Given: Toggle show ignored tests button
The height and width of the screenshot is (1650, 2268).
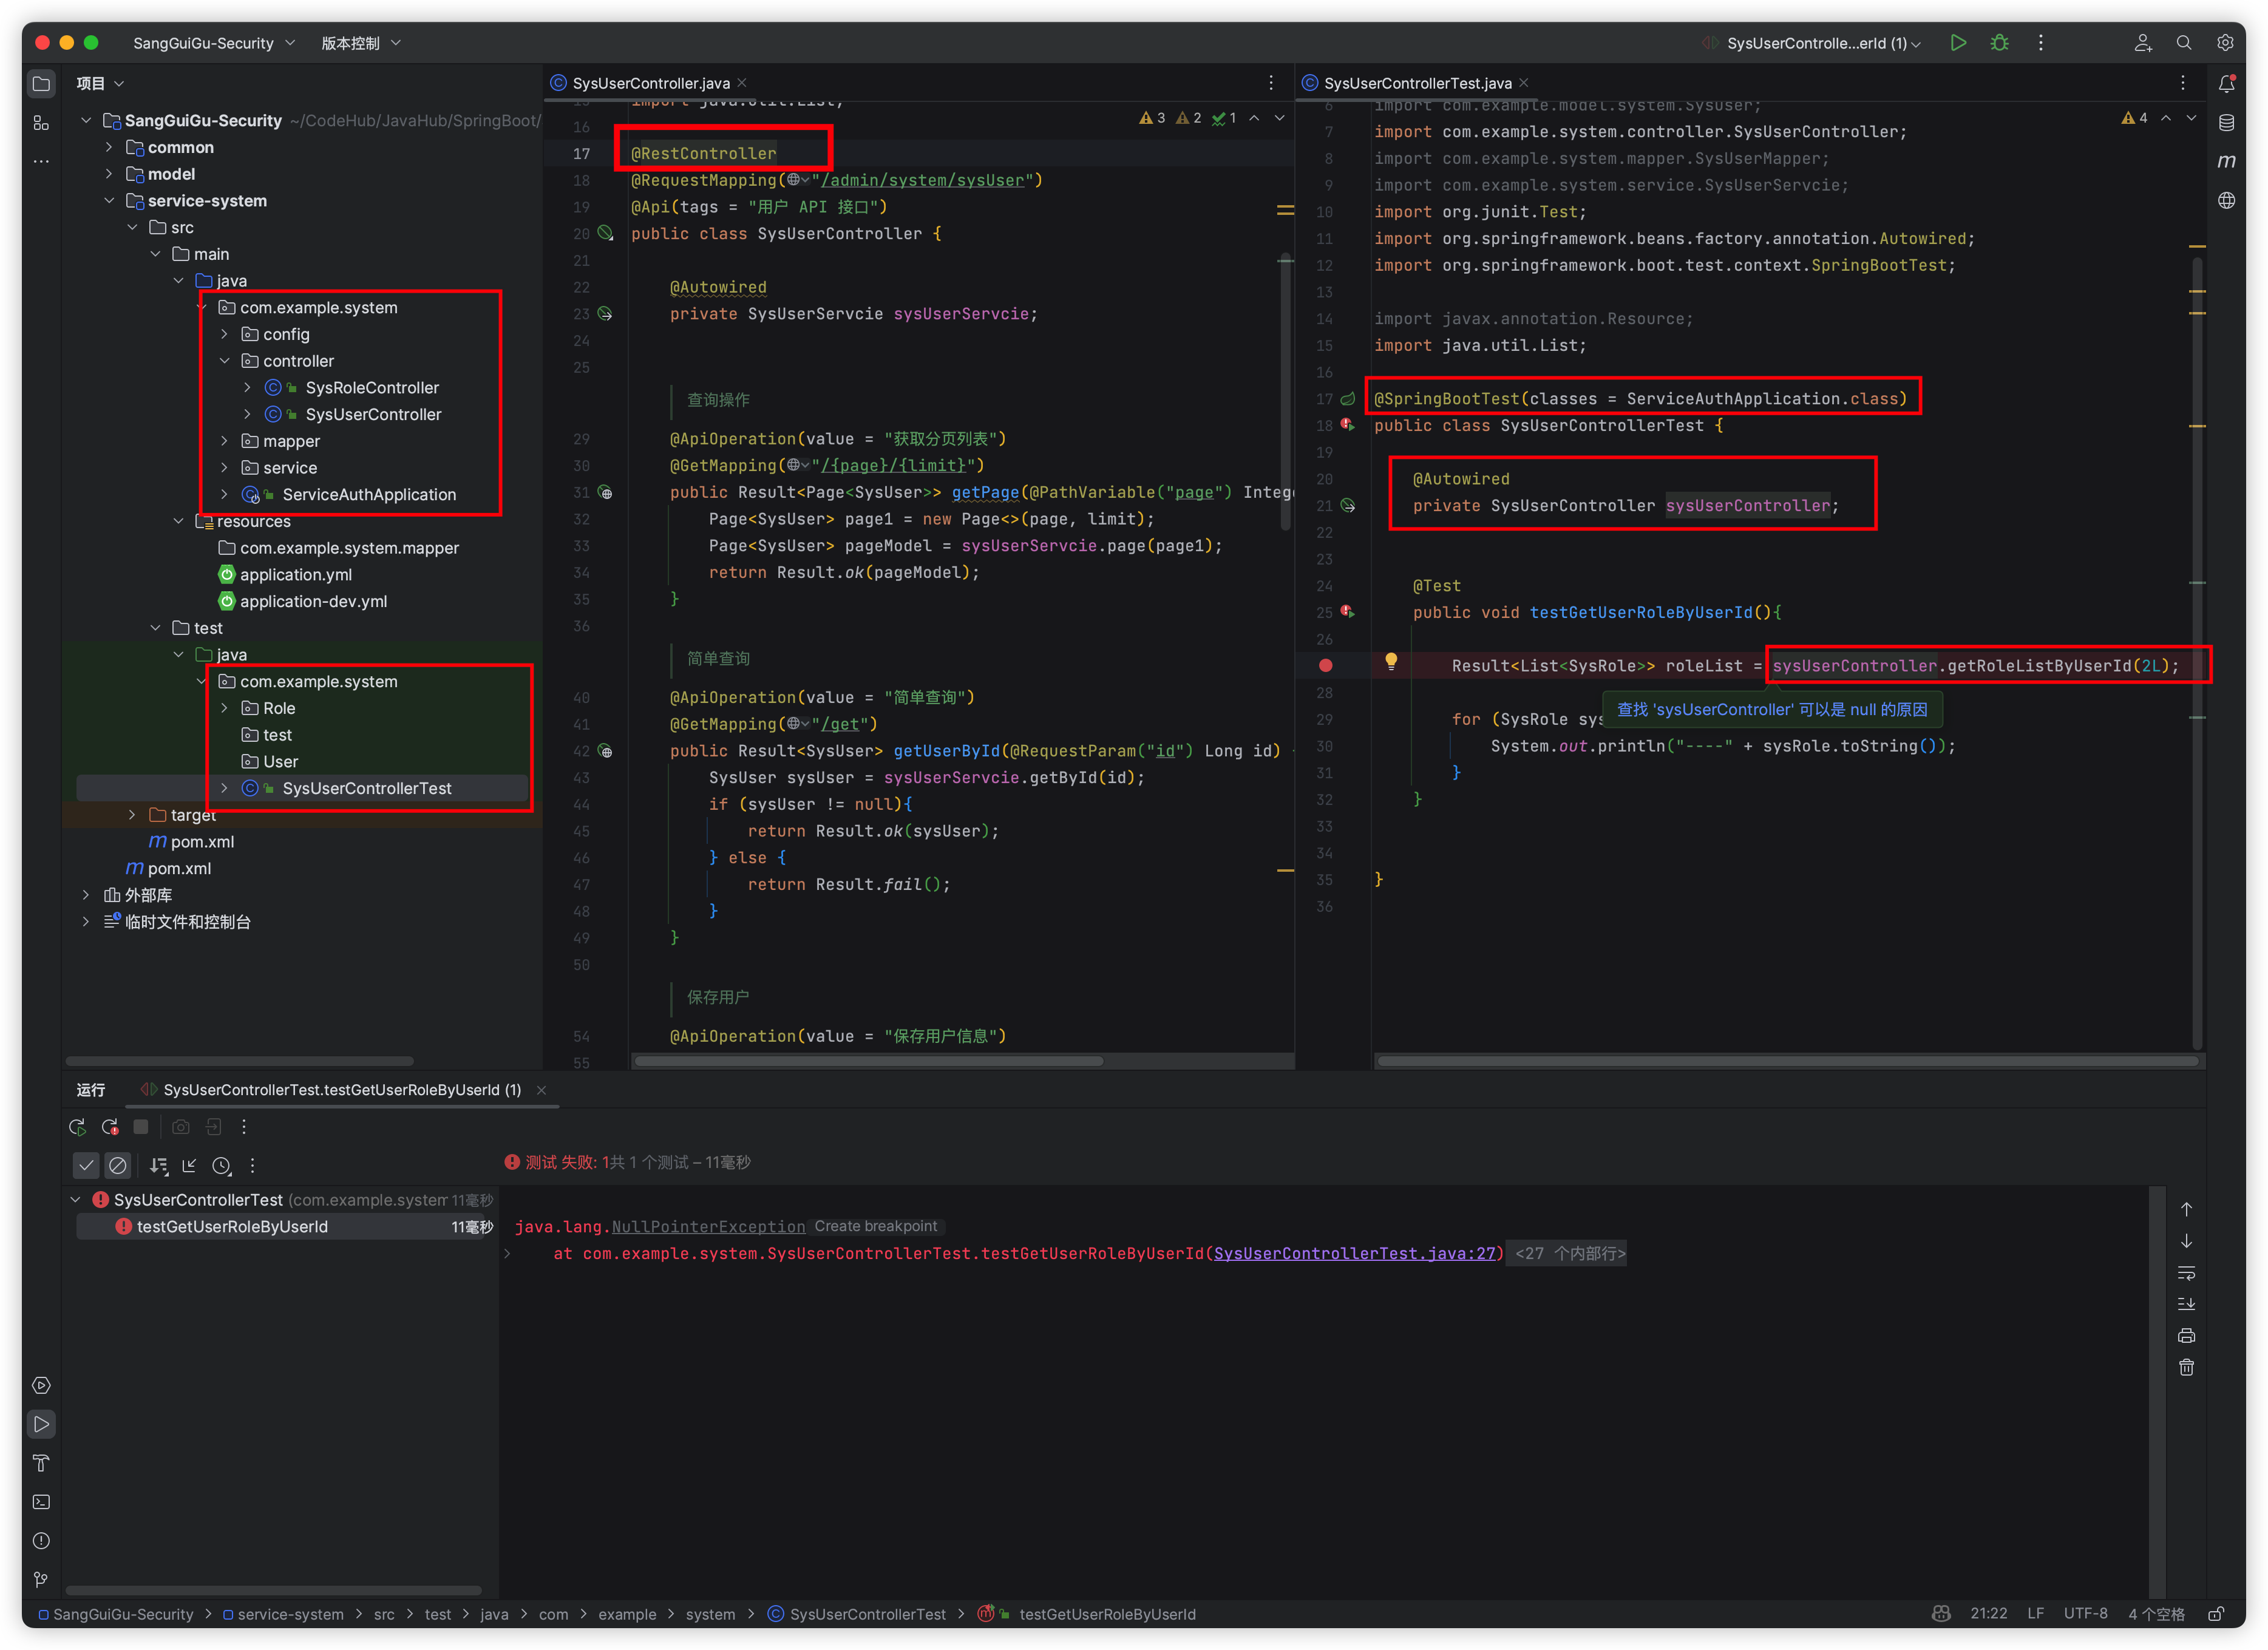Looking at the screenshot, I should [x=118, y=1165].
